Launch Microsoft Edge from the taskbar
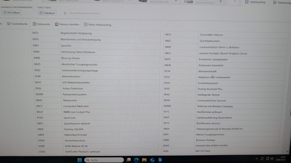This screenshot has height=163, width=291. point(136,160)
